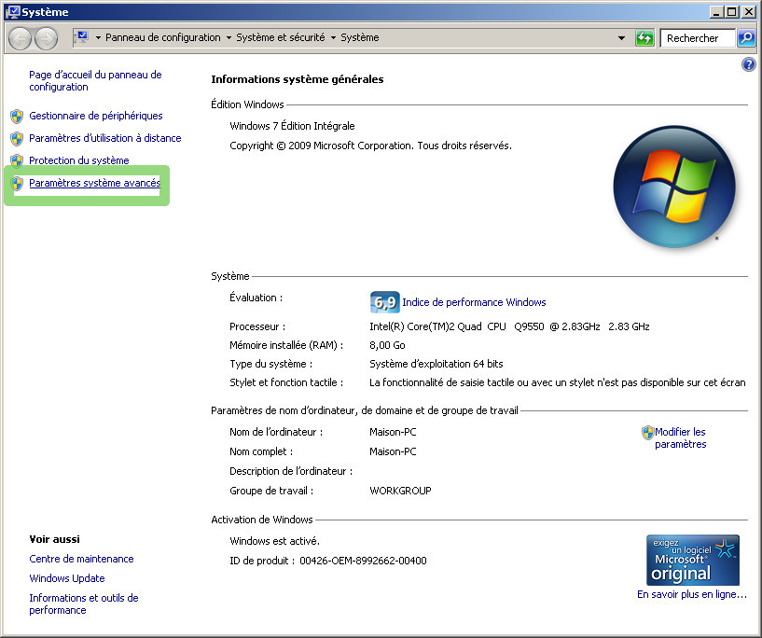Select Panneau de configuration in breadcrumb
The image size is (762, 638).
point(163,38)
